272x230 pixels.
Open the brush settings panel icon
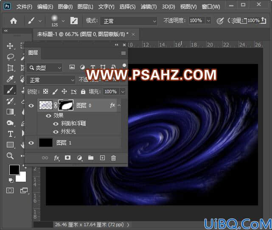coord(74,21)
